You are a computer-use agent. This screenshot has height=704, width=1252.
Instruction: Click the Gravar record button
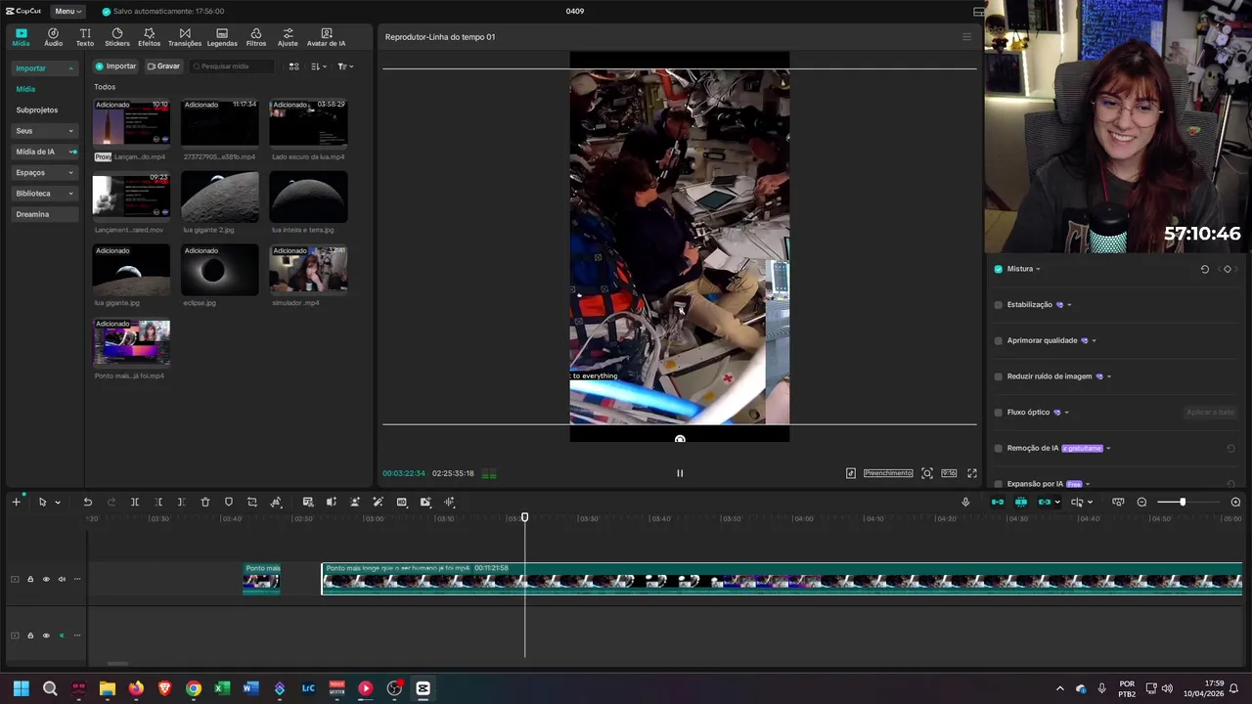pyautogui.click(x=163, y=66)
